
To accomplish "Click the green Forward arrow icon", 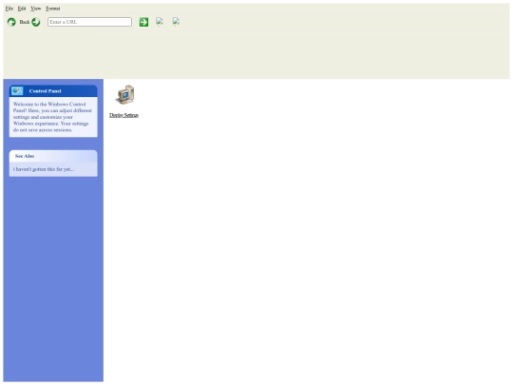I will coord(36,22).
